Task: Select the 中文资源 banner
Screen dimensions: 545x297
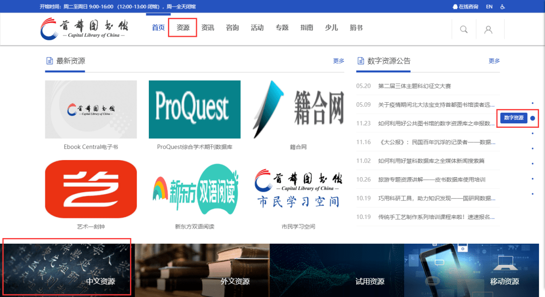Action: click(67, 270)
